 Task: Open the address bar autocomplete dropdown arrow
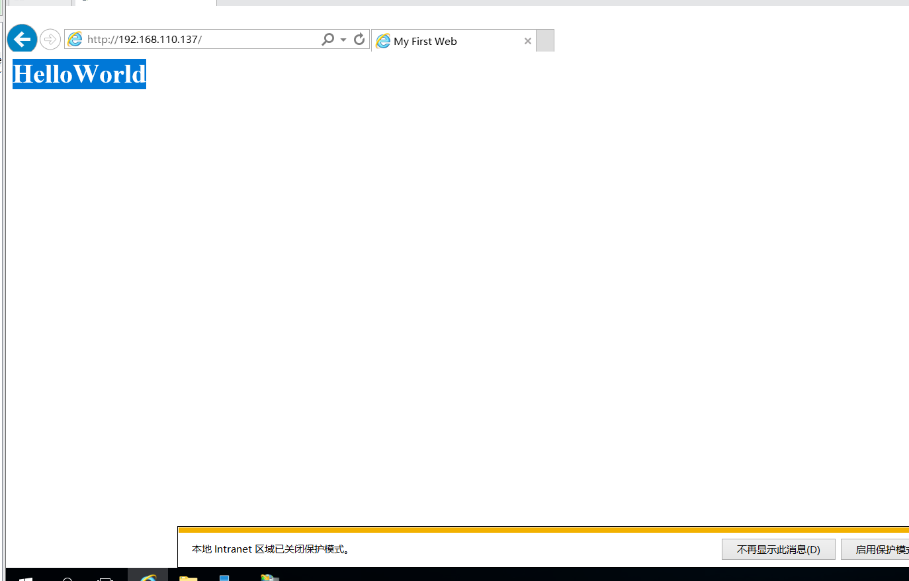343,40
